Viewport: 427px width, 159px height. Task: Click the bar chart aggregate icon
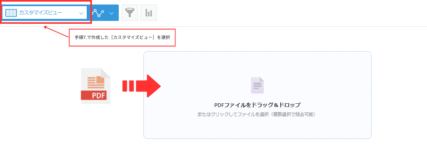[x=149, y=13]
